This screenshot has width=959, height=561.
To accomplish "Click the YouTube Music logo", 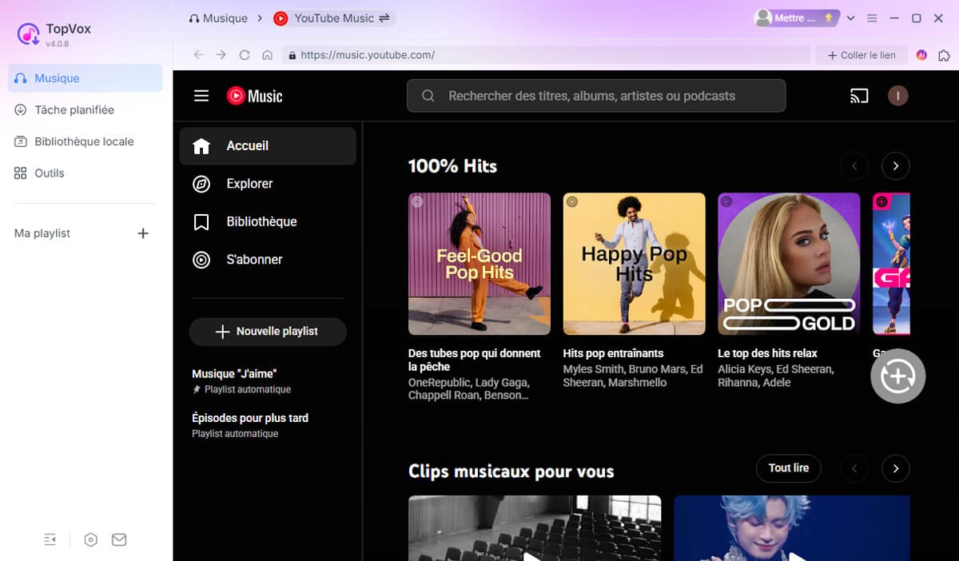I will 255,96.
